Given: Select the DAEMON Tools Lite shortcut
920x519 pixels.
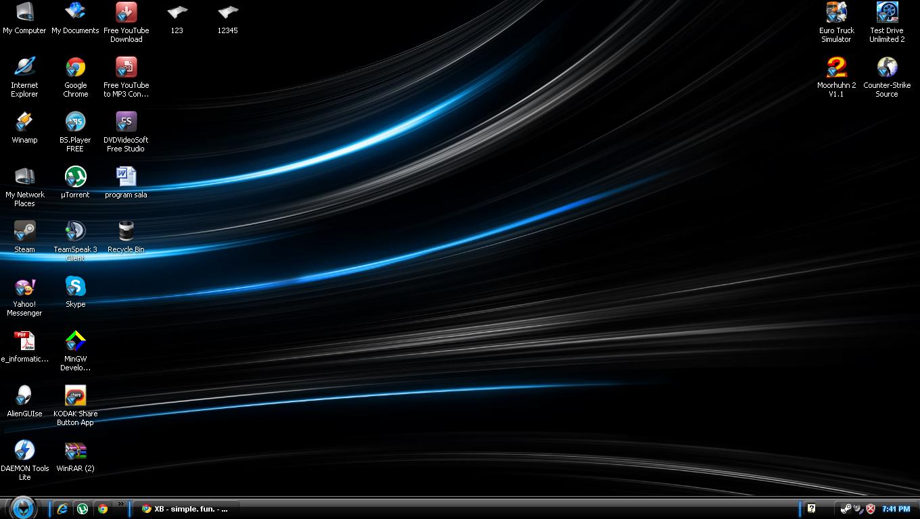Looking at the screenshot, I should click(24, 460).
